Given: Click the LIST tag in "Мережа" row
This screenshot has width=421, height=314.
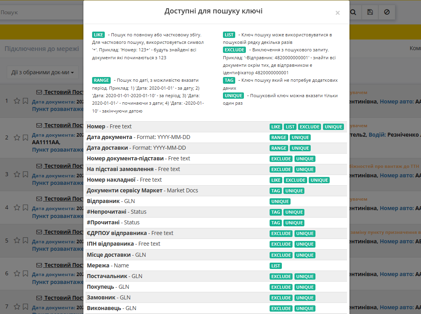Looking at the screenshot, I should point(276,266).
